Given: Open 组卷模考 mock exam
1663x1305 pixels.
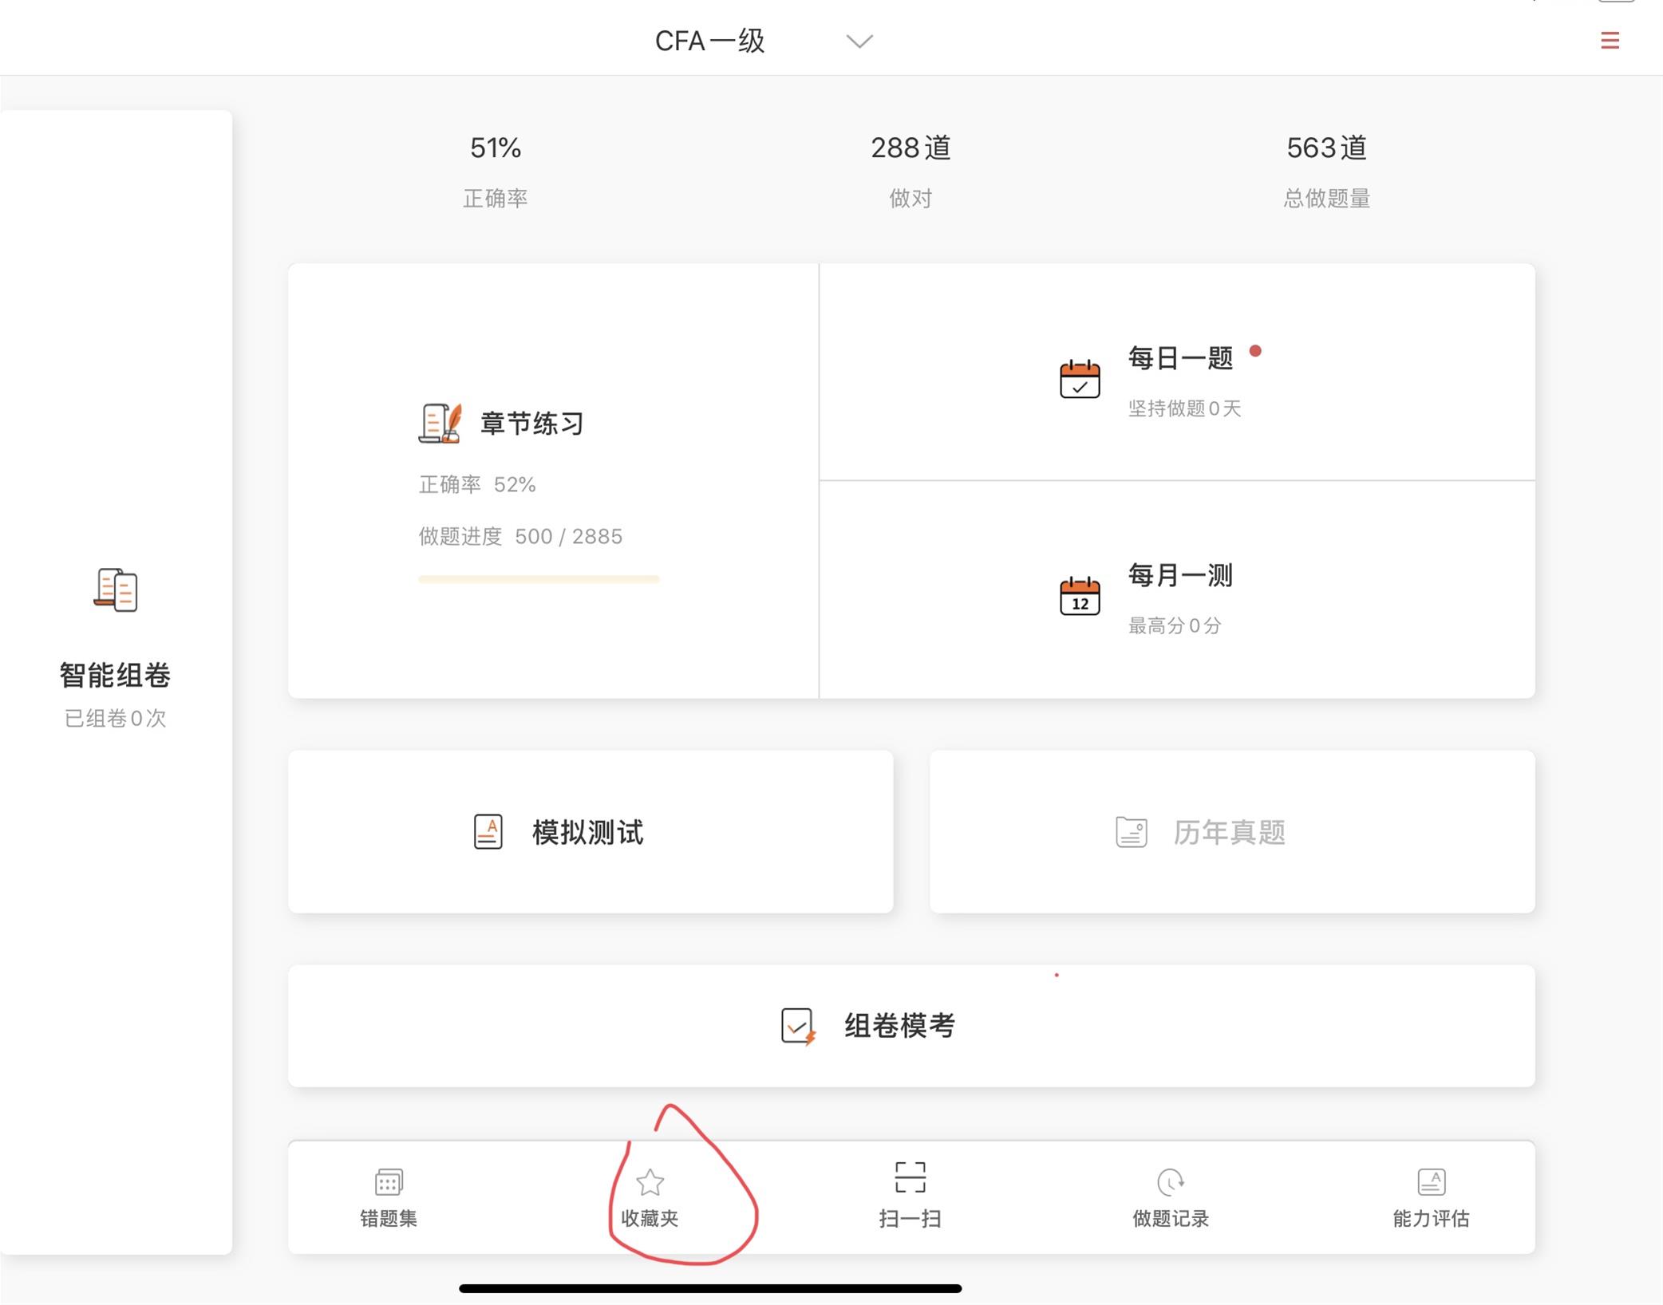Looking at the screenshot, I should coord(899,1026).
